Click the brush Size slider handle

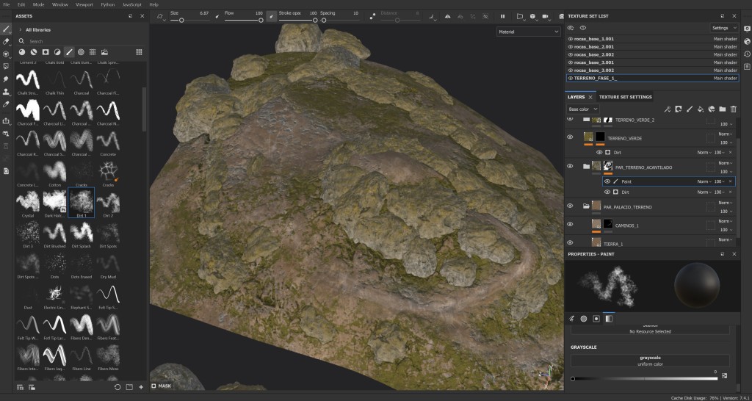[181, 21]
